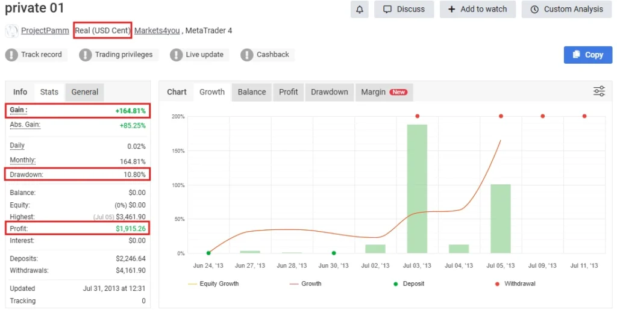Click the Trading privileges warning icon
This screenshot has height=310, width=617.
point(85,55)
